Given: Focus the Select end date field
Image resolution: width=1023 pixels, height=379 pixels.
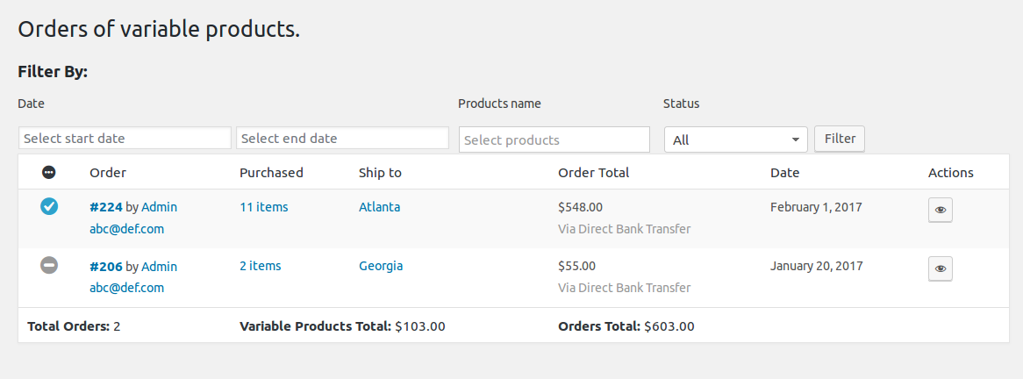Looking at the screenshot, I should click(342, 139).
